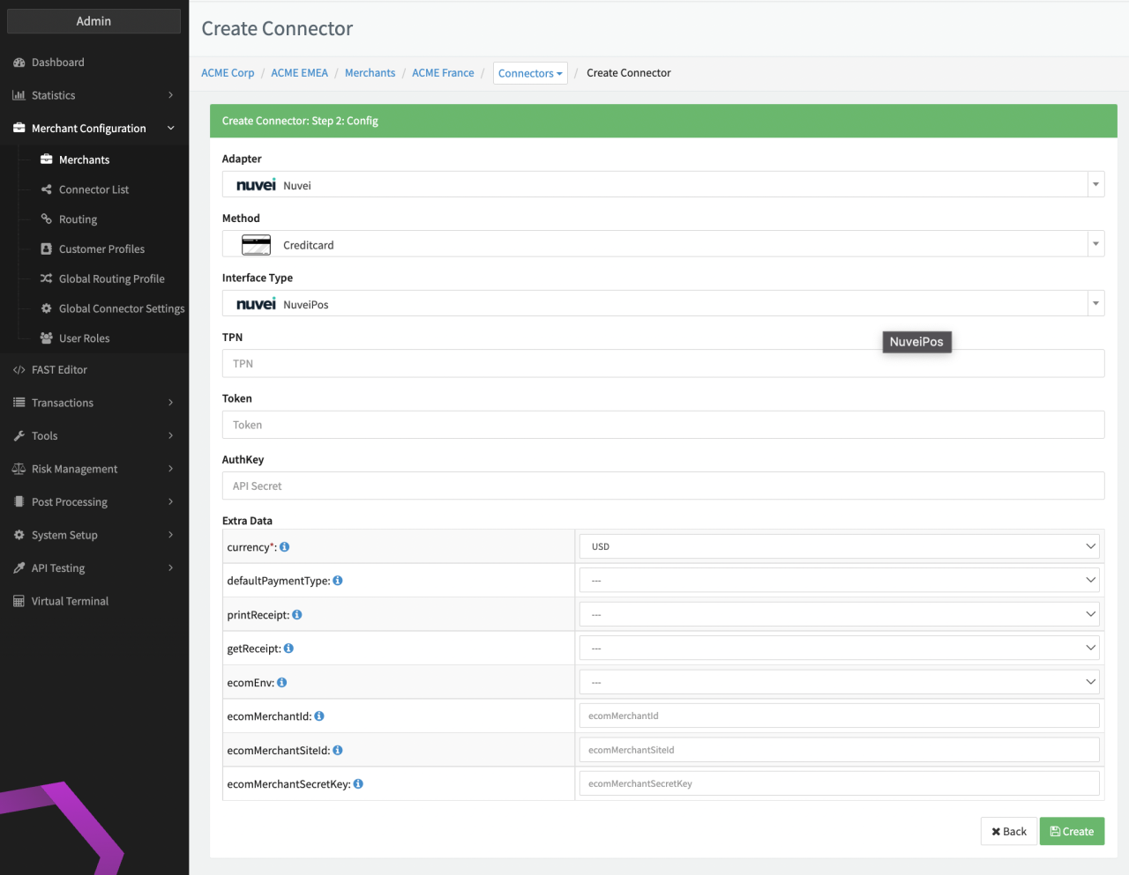Open the Adapter dropdown showing Nuvei
This screenshot has width=1129, height=875.
click(662, 185)
